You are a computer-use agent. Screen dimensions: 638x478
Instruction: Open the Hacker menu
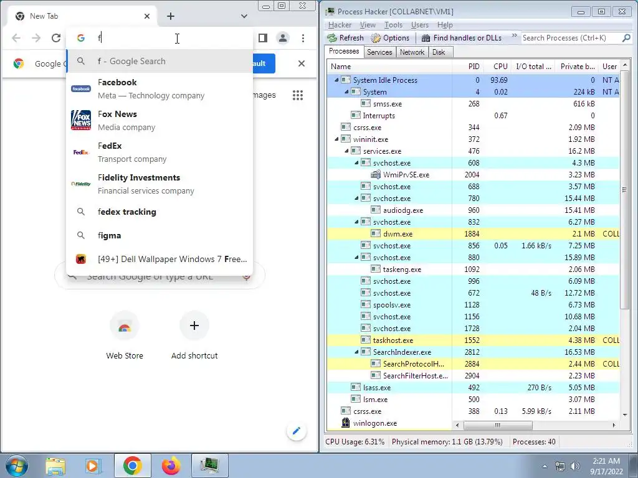click(340, 25)
